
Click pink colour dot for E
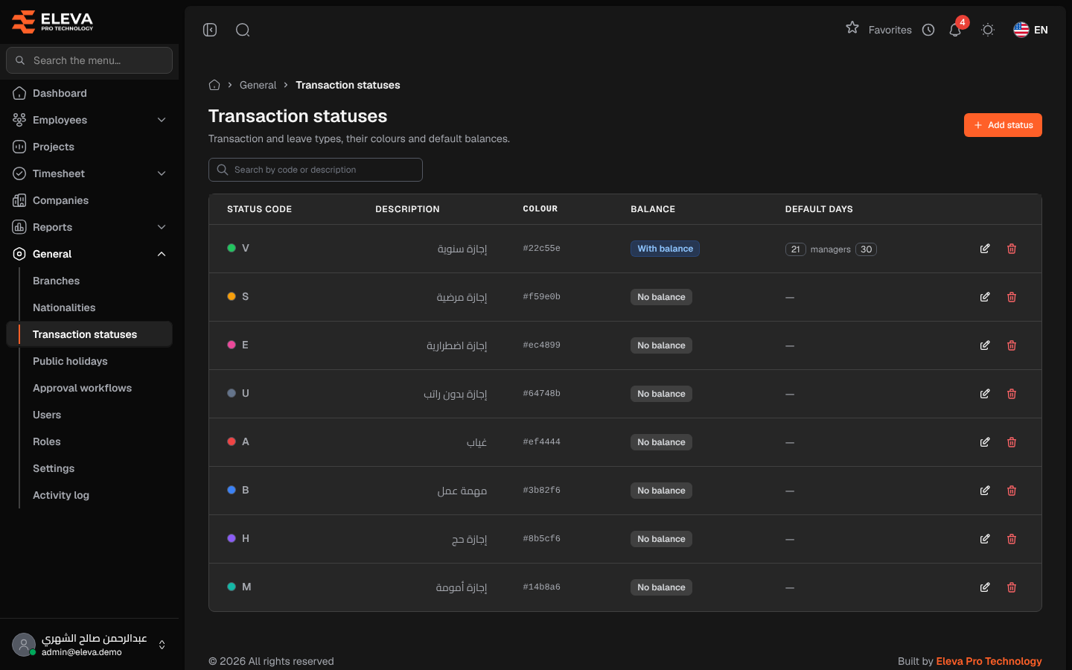pyautogui.click(x=232, y=345)
